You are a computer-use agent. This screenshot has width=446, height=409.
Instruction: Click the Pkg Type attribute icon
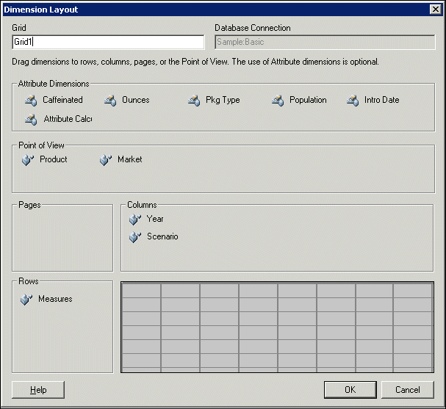[194, 101]
